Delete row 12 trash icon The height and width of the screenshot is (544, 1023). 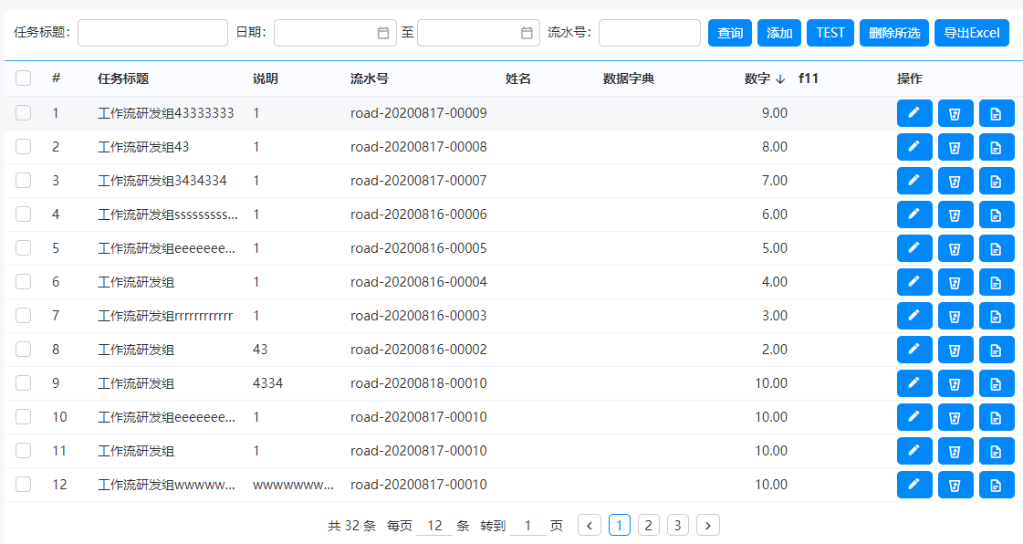pyautogui.click(x=955, y=485)
